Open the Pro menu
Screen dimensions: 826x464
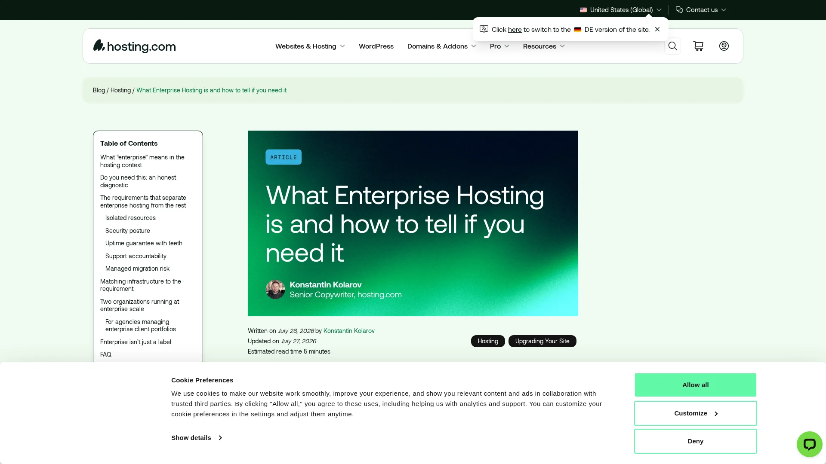coord(499,46)
